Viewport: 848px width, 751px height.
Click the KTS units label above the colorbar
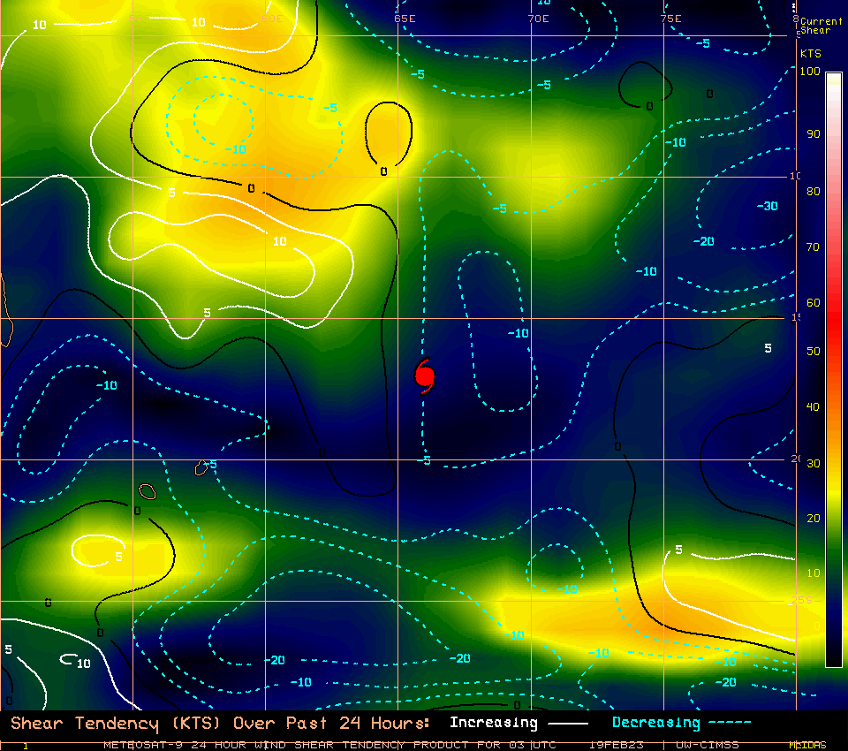(x=810, y=54)
